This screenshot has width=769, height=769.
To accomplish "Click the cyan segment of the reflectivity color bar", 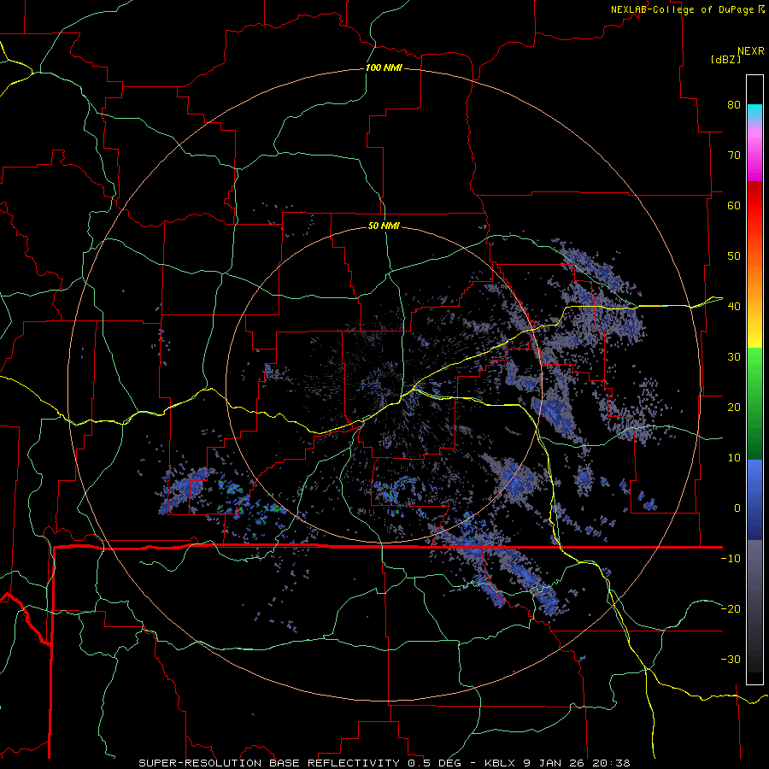I will pos(754,112).
